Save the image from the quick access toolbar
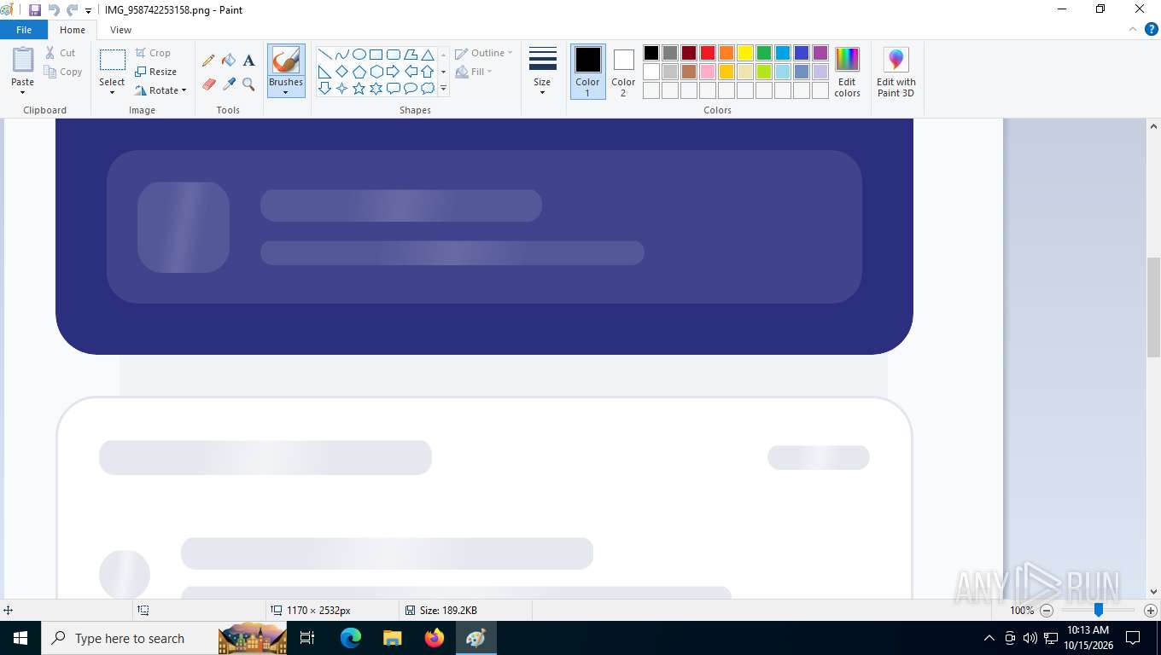Screen dimensions: 1161x655 (x=35, y=10)
